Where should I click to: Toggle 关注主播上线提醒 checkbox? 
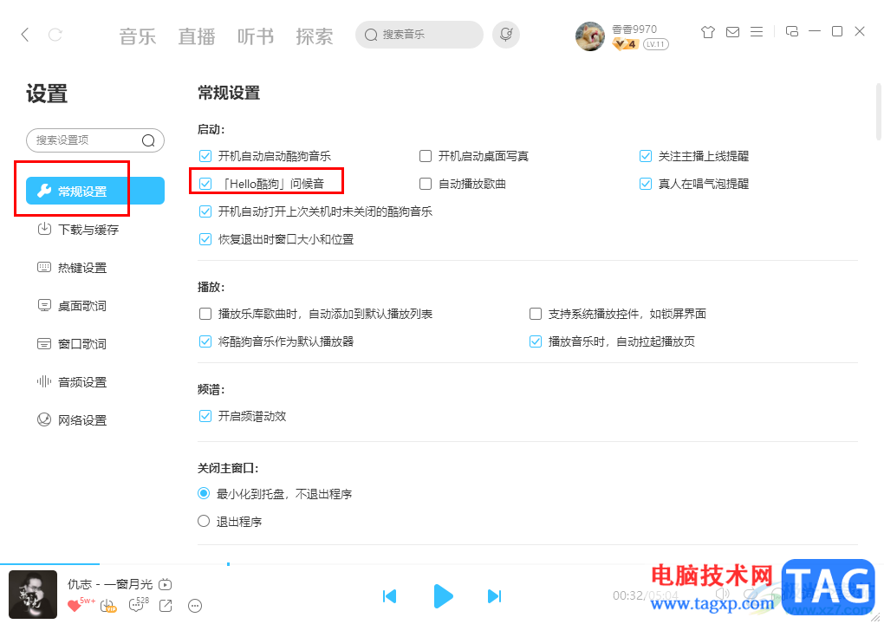click(646, 156)
